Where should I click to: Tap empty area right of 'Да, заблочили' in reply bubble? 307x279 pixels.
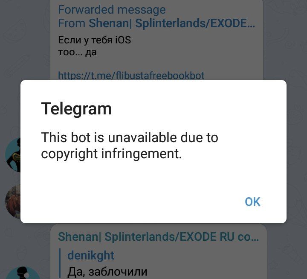pos(206,272)
